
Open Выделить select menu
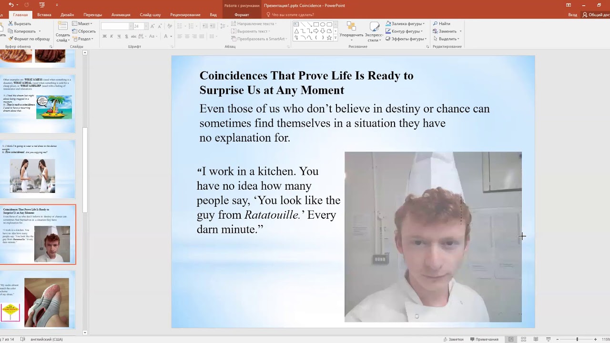[x=446, y=39]
